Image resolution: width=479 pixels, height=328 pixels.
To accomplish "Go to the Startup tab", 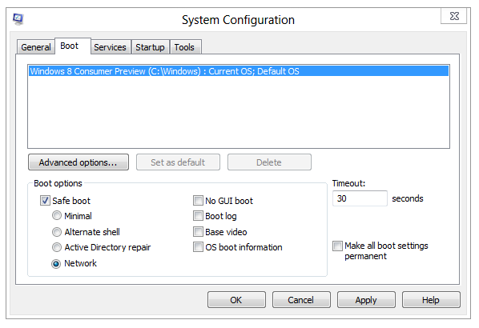I will (x=150, y=47).
